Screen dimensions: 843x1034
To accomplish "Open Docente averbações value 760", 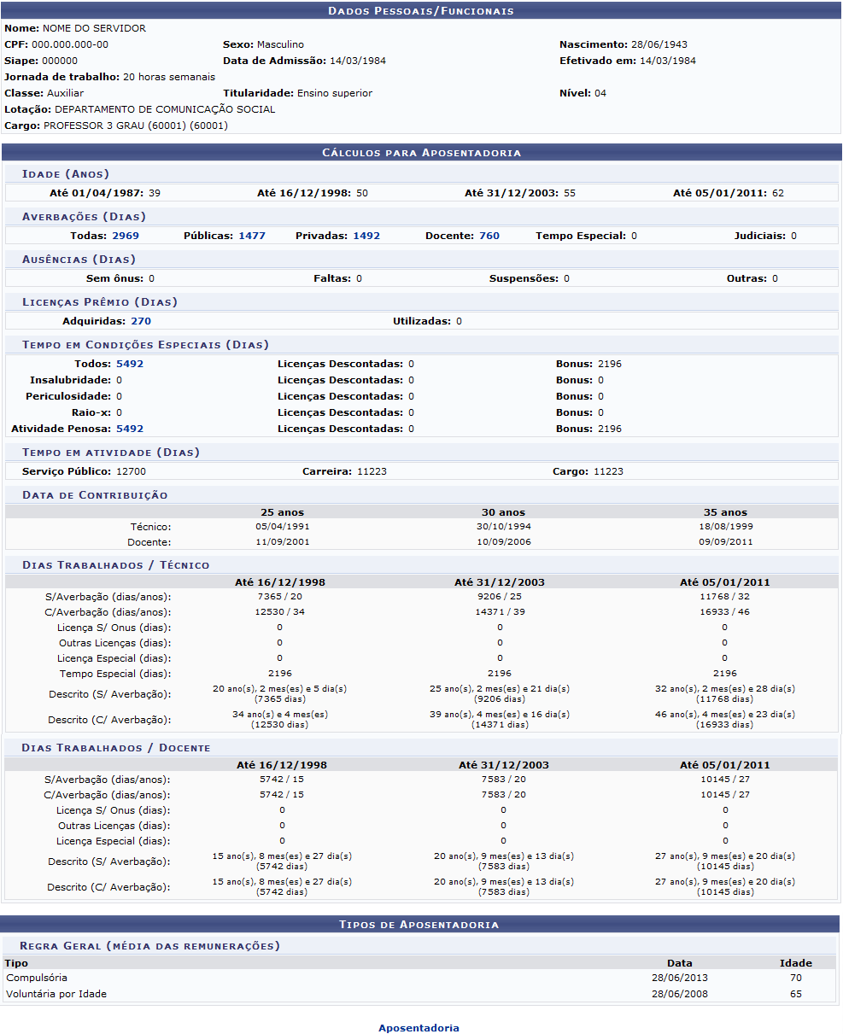I will click(489, 236).
